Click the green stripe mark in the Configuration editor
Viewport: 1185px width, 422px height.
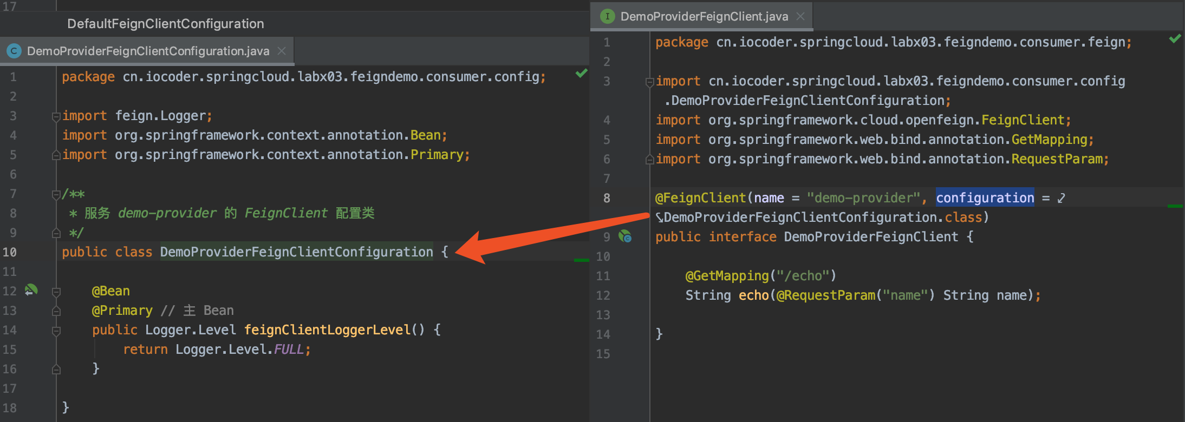tap(581, 260)
